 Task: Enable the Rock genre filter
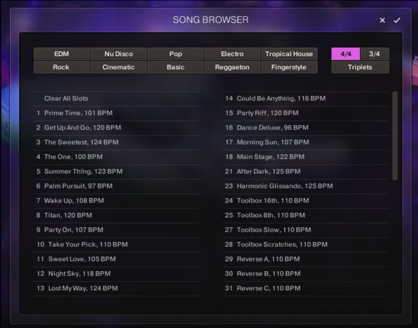62,67
